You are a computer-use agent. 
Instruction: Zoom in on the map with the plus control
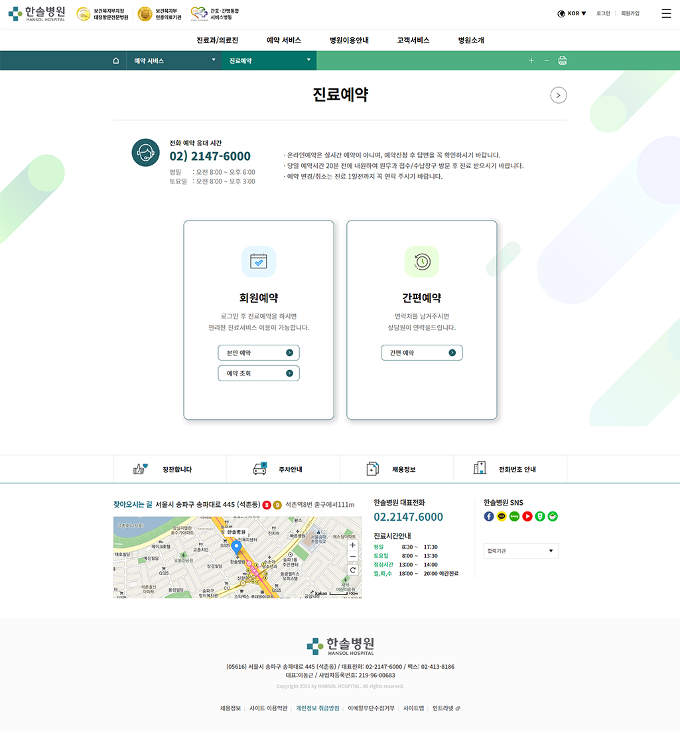pos(352,545)
